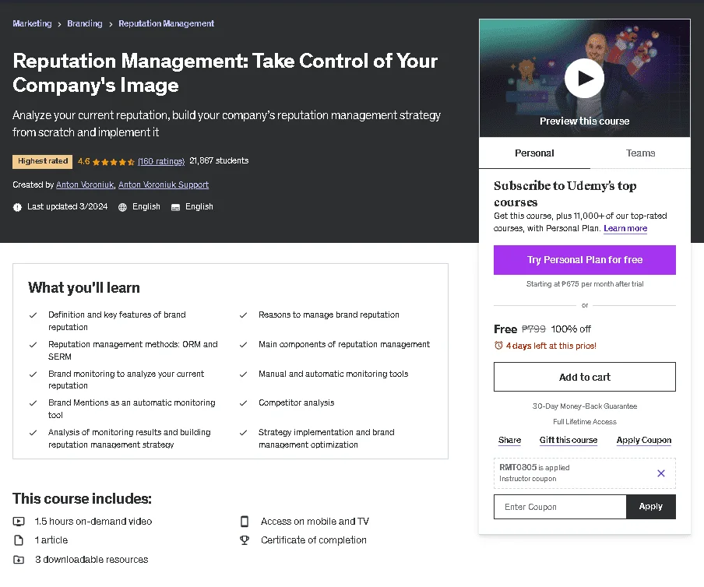Click the 21,867 students text

[219, 160]
